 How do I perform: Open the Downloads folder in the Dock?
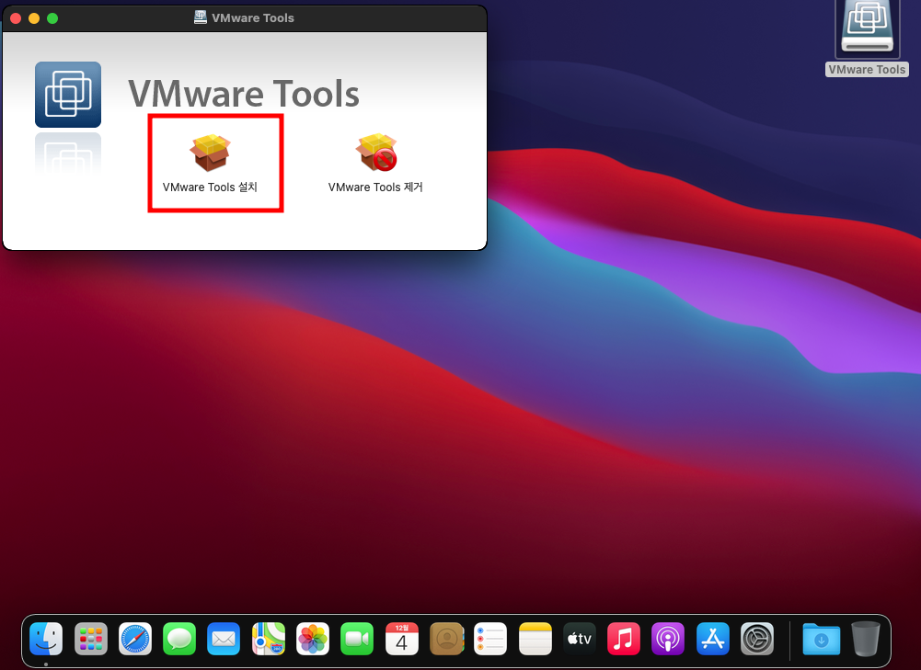pyautogui.click(x=821, y=639)
